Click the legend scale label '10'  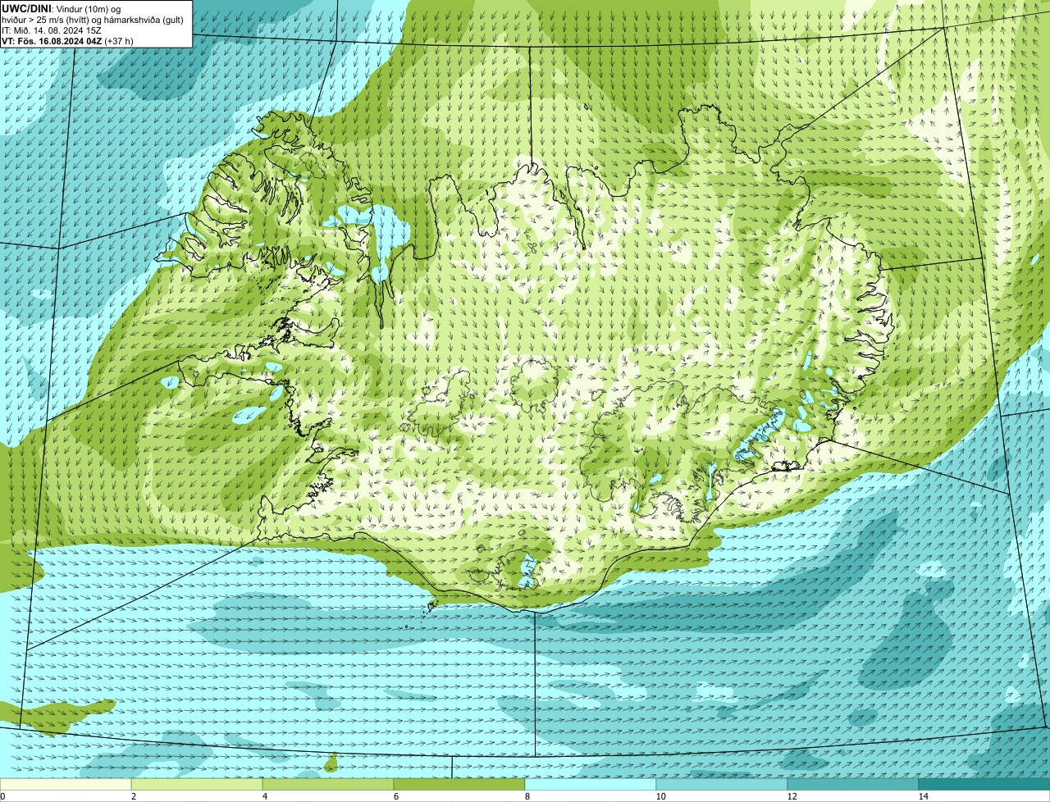[x=660, y=796]
